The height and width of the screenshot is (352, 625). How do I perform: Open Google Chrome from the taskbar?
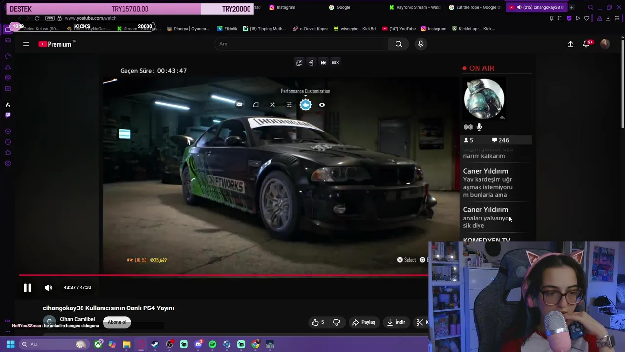[x=255, y=344]
